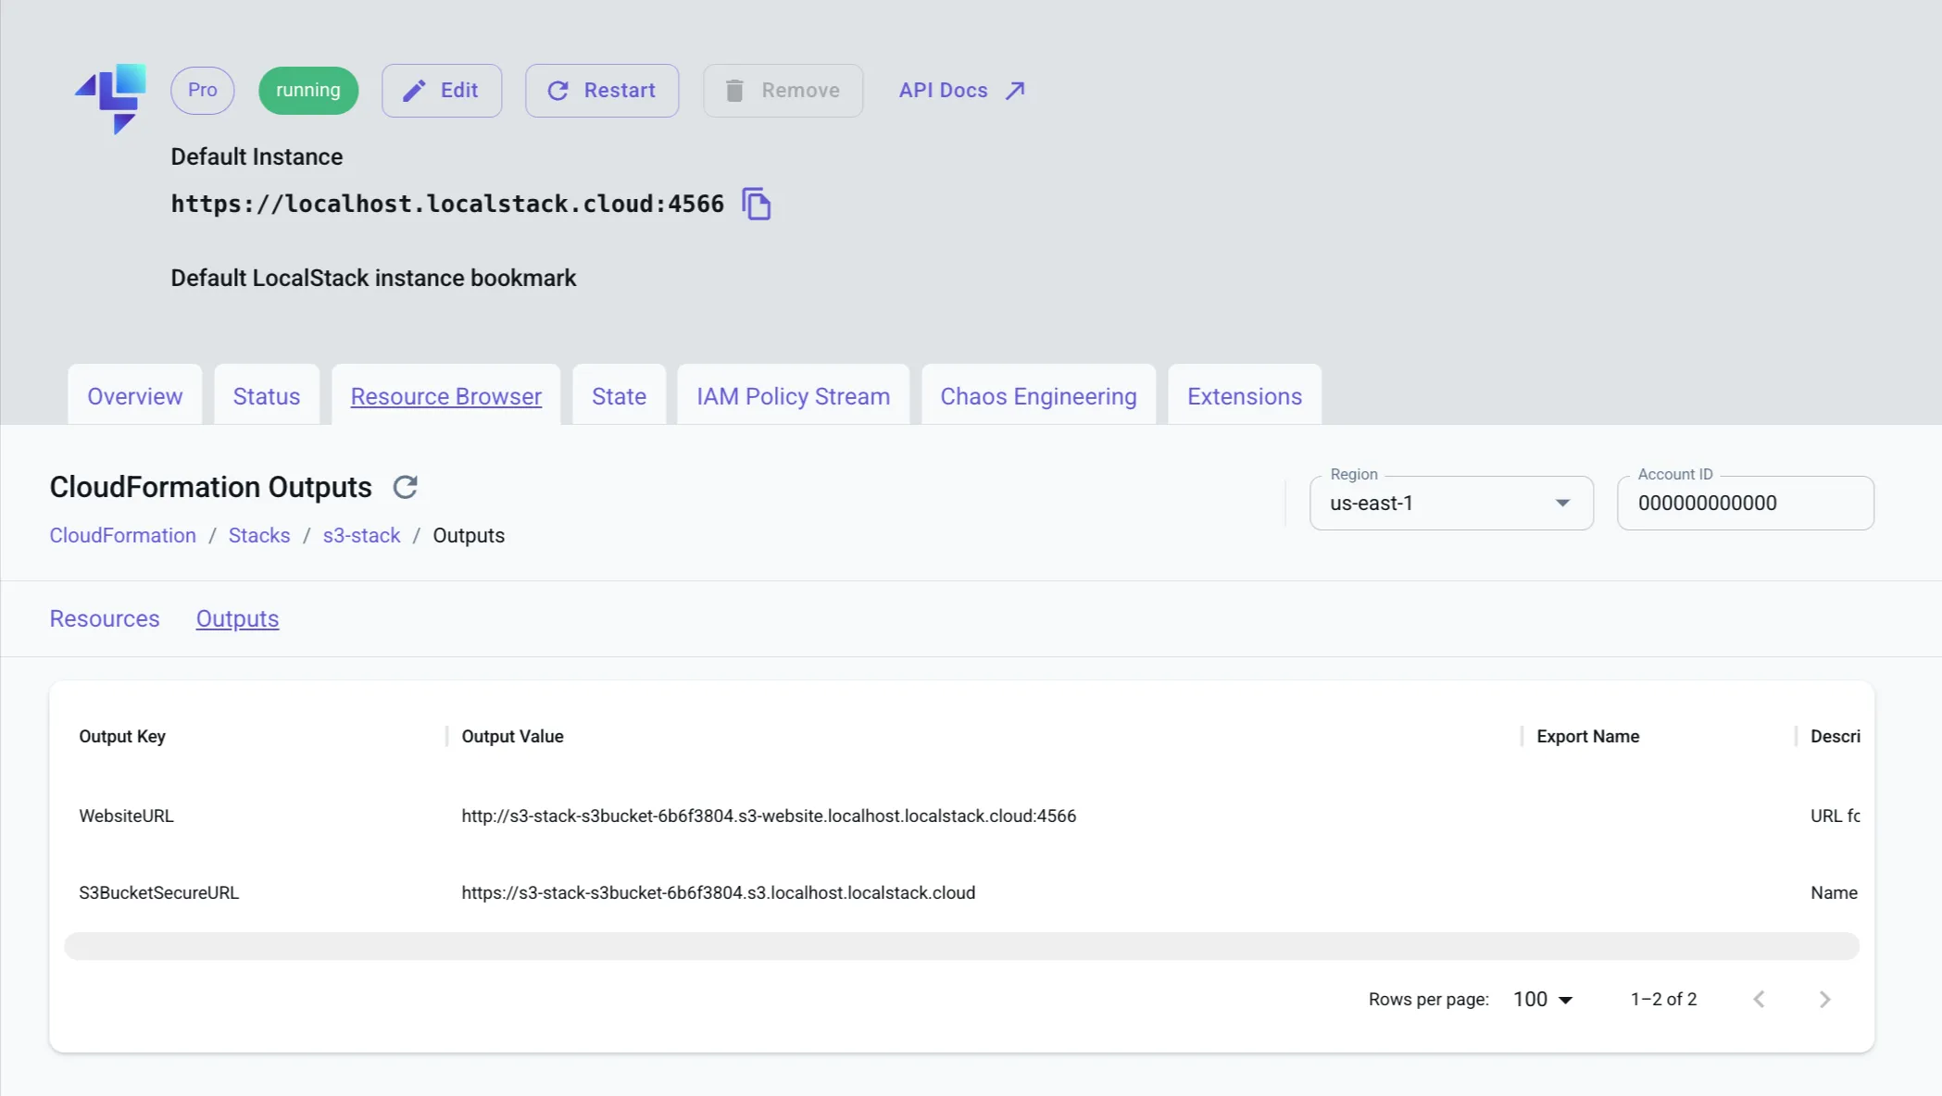Open the Region dropdown
This screenshot has height=1096, width=1942.
pos(1449,503)
